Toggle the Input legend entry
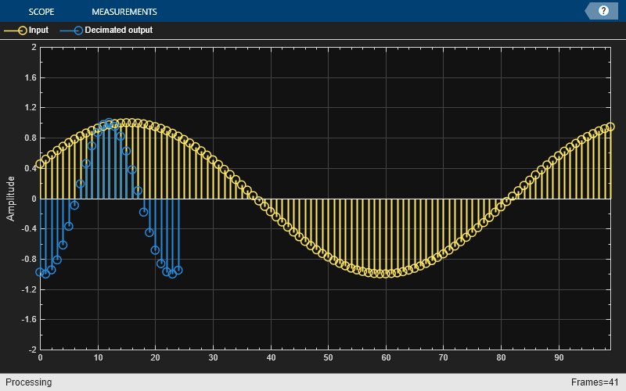Image resolution: width=626 pixels, height=391 pixels. tap(27, 30)
